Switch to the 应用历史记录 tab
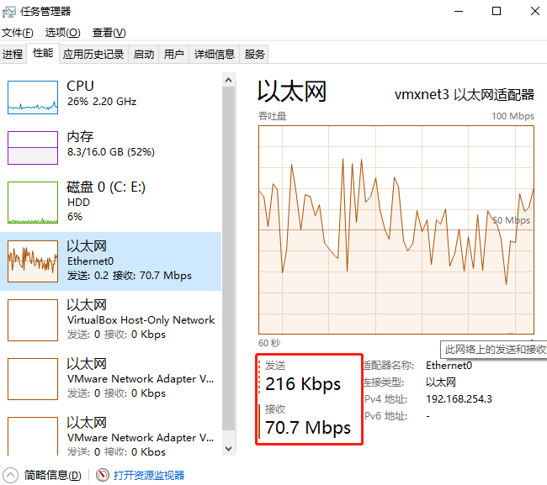Screen dimensions: 547x485 pos(93,54)
